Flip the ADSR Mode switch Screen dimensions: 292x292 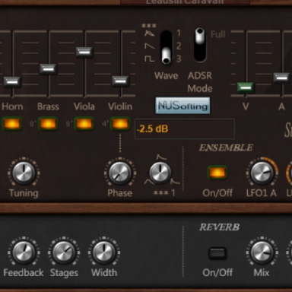(x=200, y=45)
